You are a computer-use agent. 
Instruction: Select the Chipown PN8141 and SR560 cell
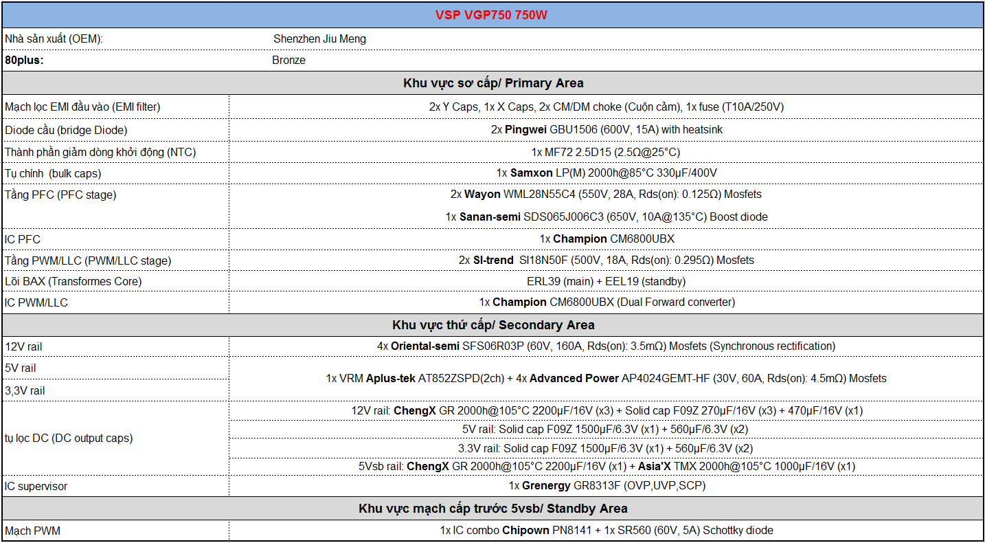606,531
